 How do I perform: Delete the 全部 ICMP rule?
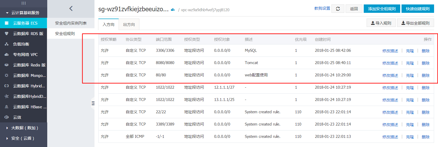pos(426,137)
